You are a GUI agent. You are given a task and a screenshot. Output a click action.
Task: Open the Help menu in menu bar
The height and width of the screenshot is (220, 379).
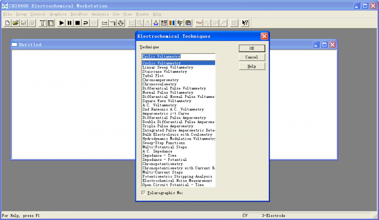pyautogui.click(x=157, y=14)
